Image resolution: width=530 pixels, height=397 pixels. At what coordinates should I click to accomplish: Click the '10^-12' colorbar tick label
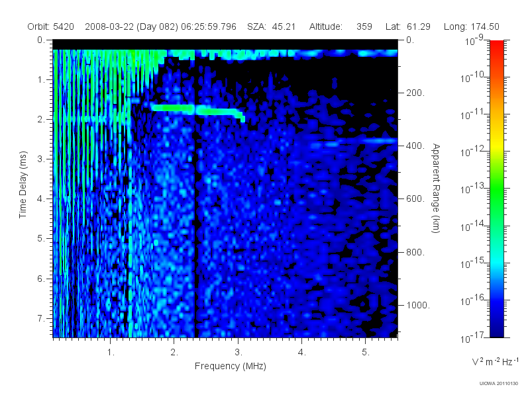point(472,152)
